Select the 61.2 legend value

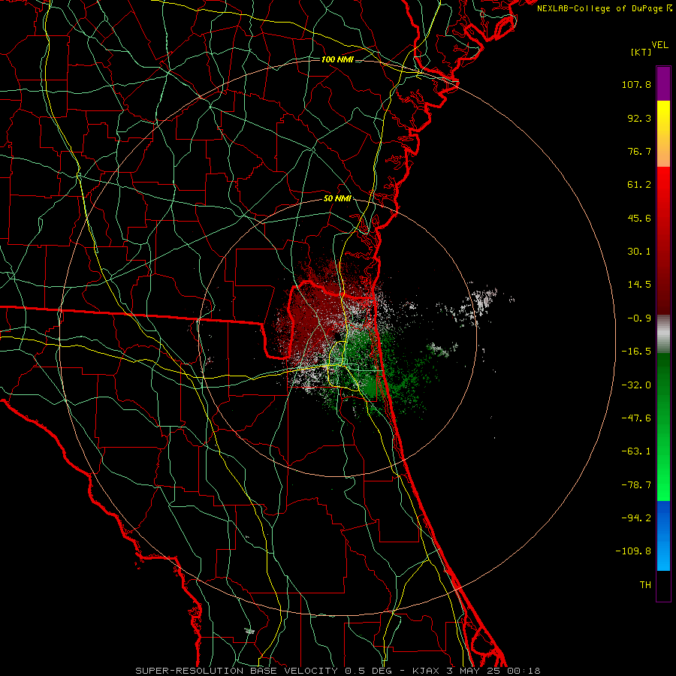[x=639, y=185]
